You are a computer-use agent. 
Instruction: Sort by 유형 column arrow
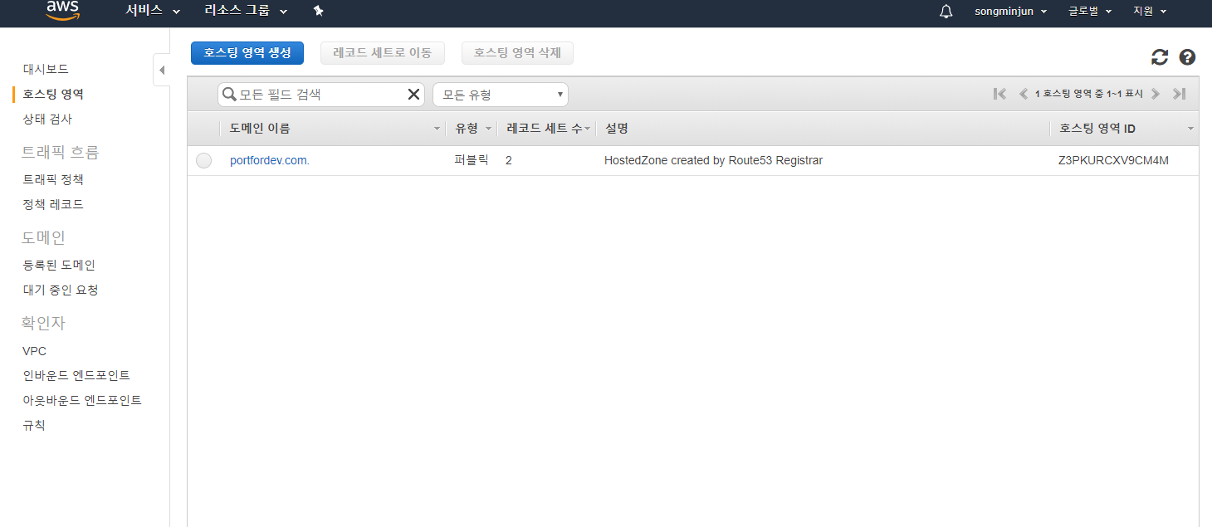(489, 129)
